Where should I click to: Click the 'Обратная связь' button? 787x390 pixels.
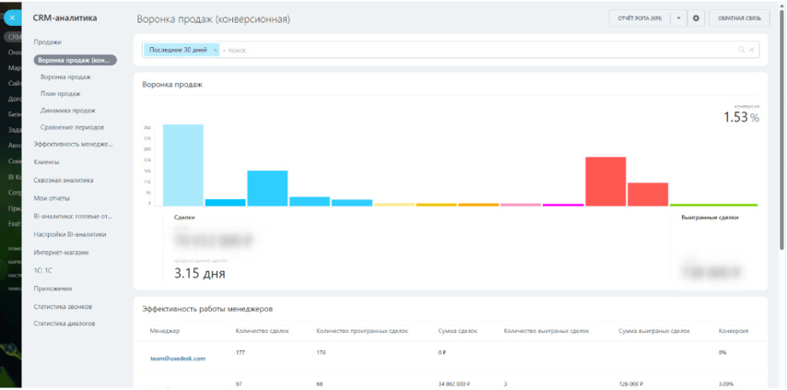[739, 18]
